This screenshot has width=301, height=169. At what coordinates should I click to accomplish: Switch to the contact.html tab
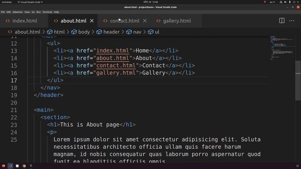tap(124, 21)
